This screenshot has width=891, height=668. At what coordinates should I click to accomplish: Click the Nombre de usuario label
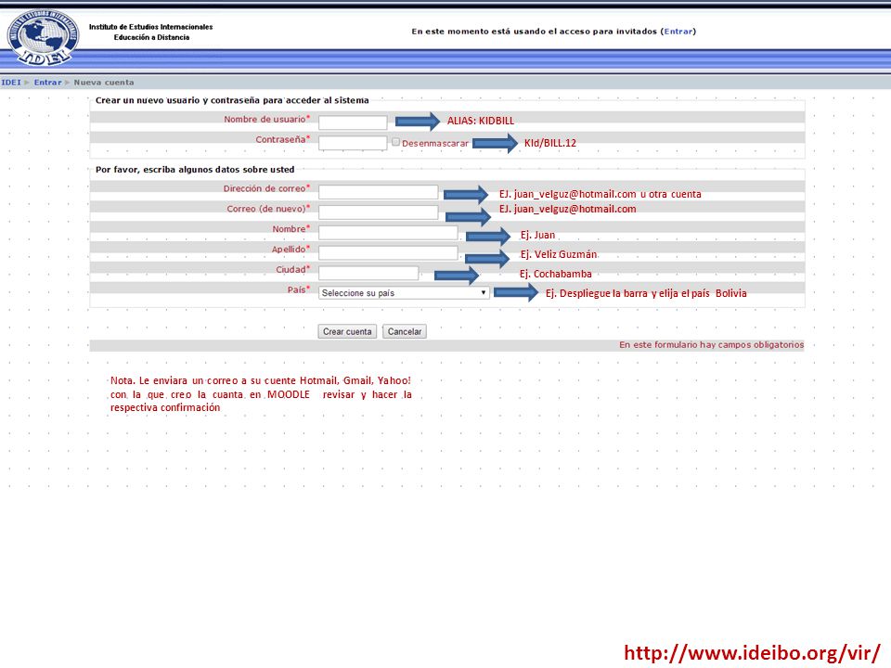265,120
